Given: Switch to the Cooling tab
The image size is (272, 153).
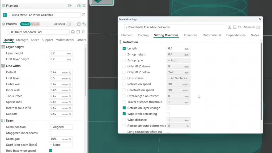Looking at the screenshot, I should 143,35.
